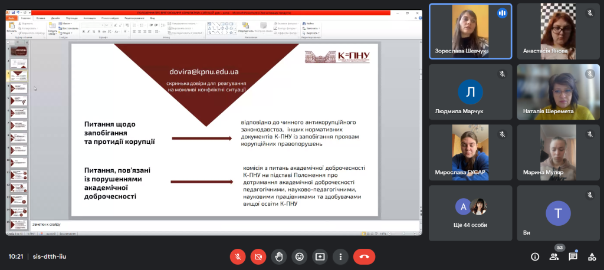Open the activities panel
This screenshot has height=270, width=604.
click(x=592, y=256)
